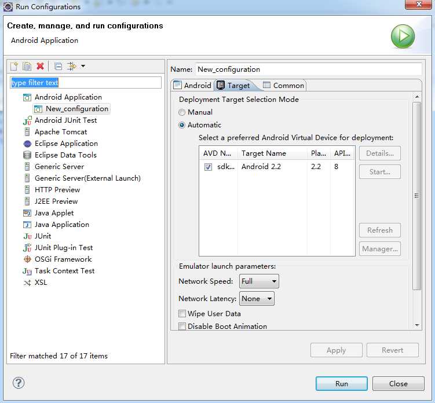Click the Apply button
The width and height of the screenshot is (435, 403).
[x=336, y=350]
